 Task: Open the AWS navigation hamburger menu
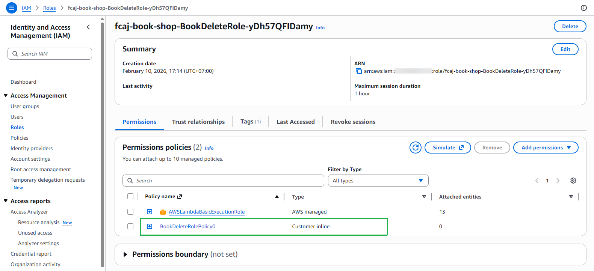click(12, 8)
